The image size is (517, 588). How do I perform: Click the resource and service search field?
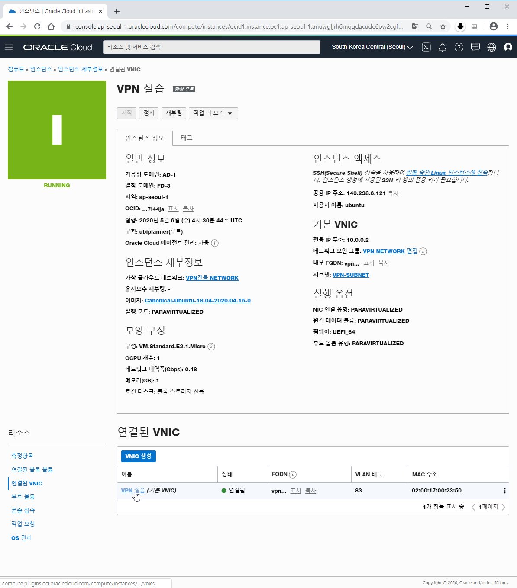pyautogui.click(x=212, y=47)
